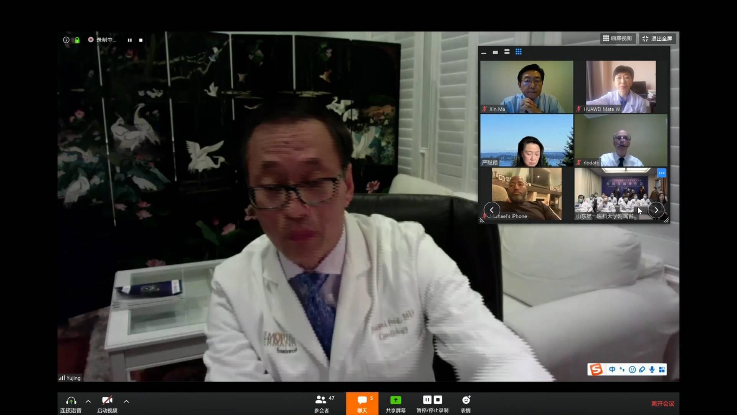Click the green 共享屏幕 share screen icon
Screen dimensions: 737x415
click(x=395, y=400)
